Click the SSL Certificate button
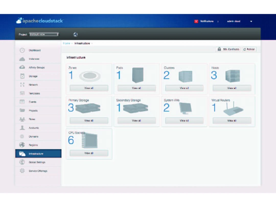276x207 pixels. tap(228, 49)
